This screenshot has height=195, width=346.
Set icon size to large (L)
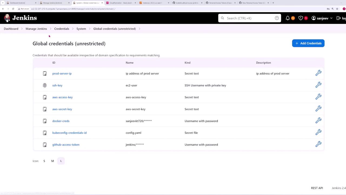pos(61,161)
